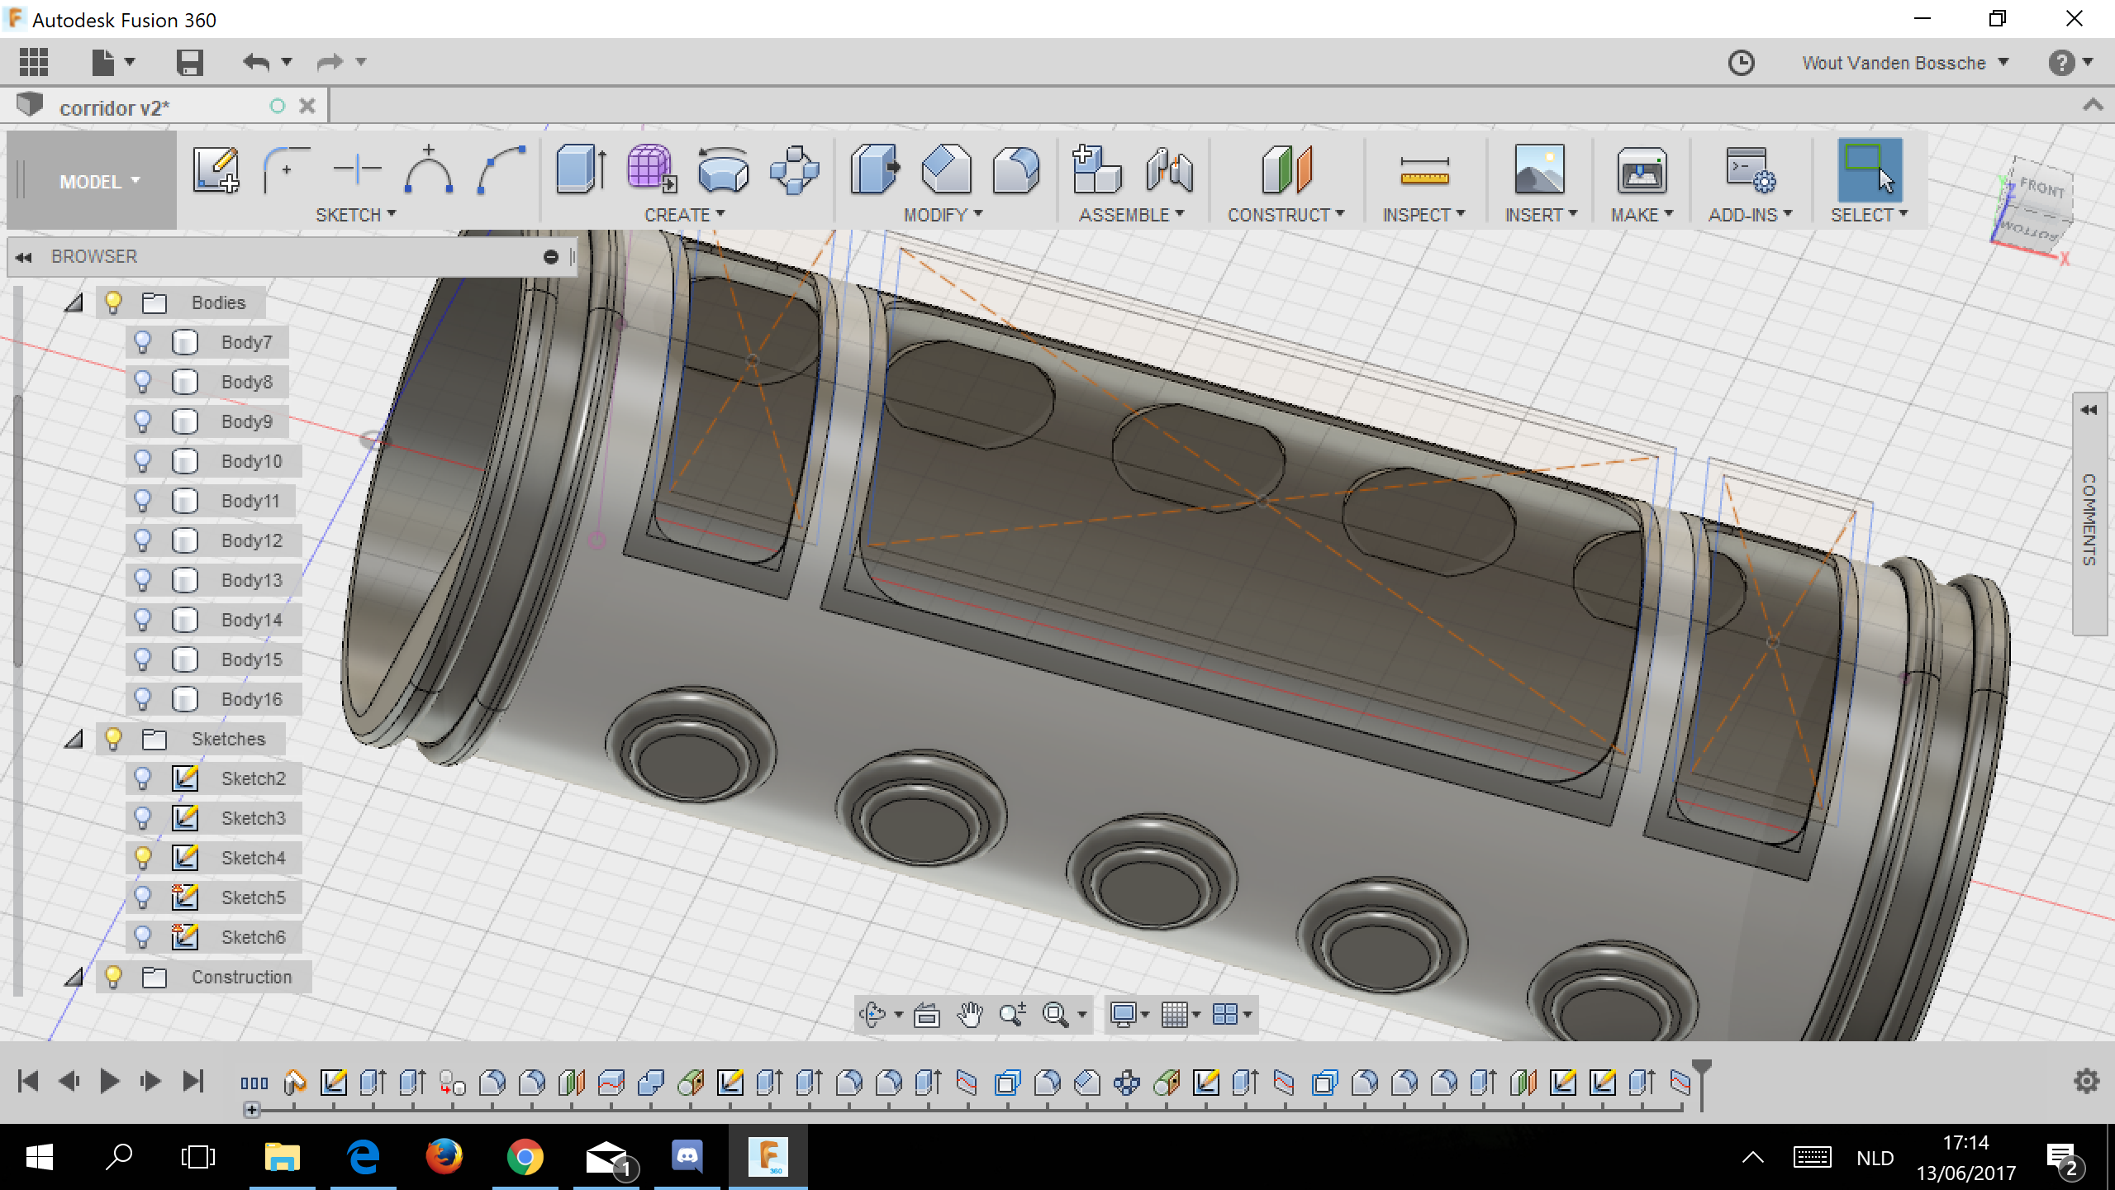The image size is (2115, 1190).
Task: Click the help question mark button
Action: [x=2061, y=62]
